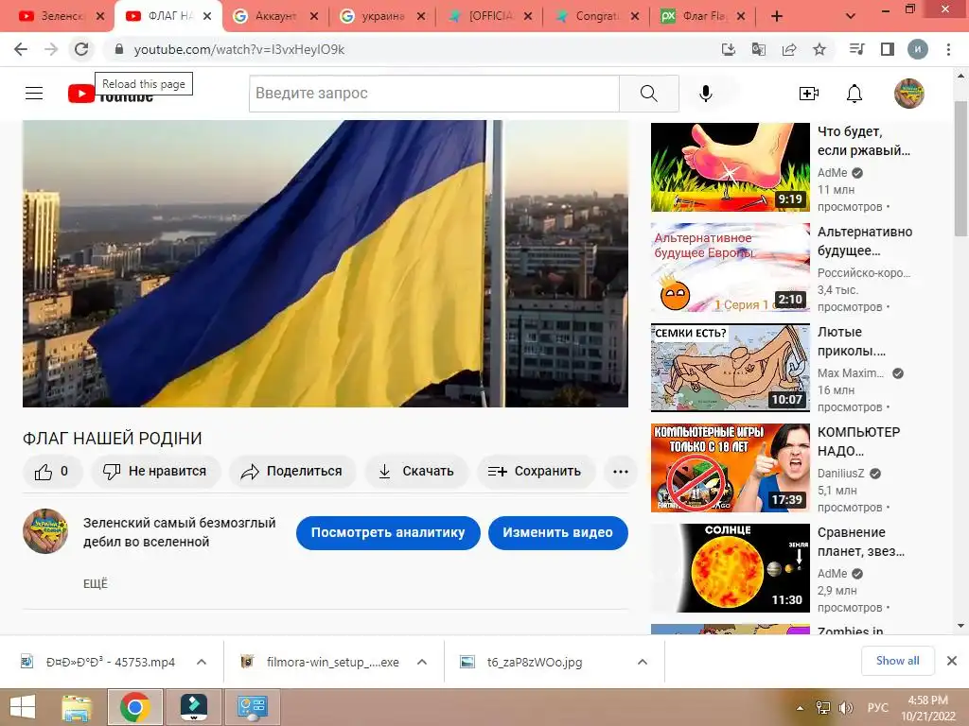Show hidden system tray icons

point(801,708)
